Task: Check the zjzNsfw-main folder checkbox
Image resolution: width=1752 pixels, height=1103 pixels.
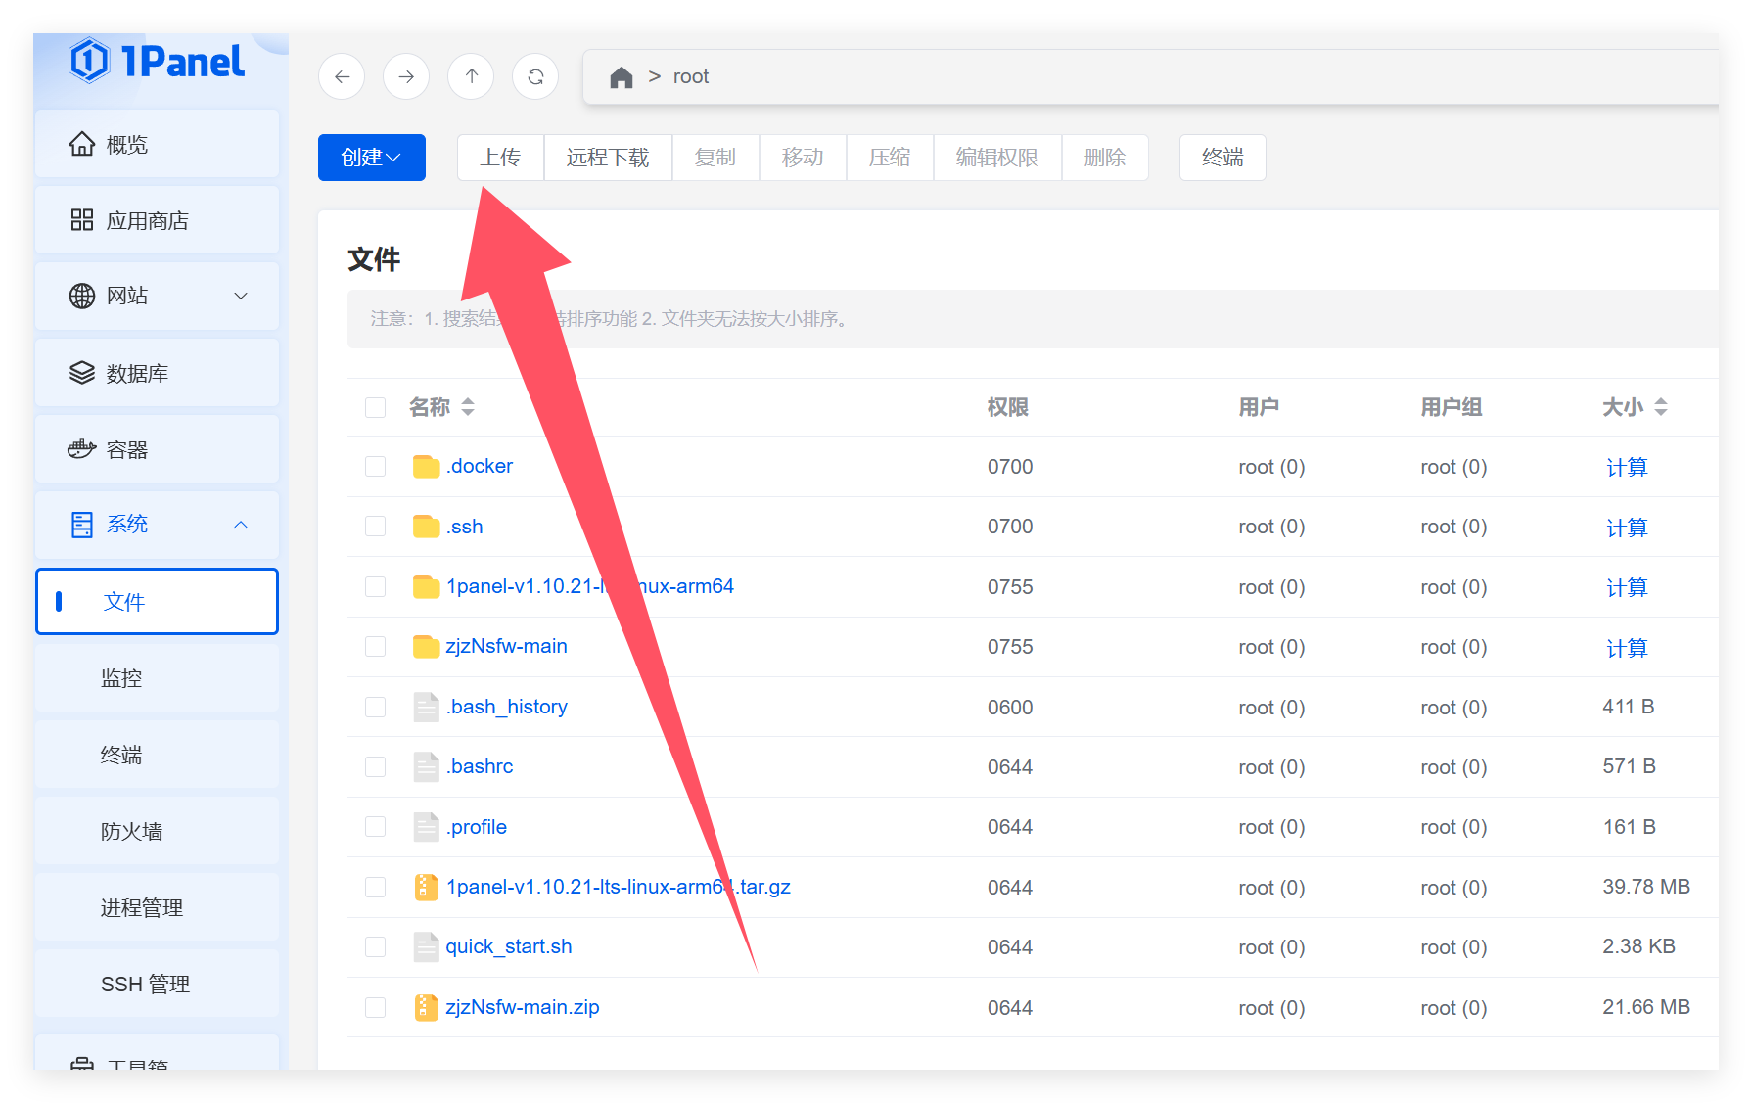Action: pos(375,647)
